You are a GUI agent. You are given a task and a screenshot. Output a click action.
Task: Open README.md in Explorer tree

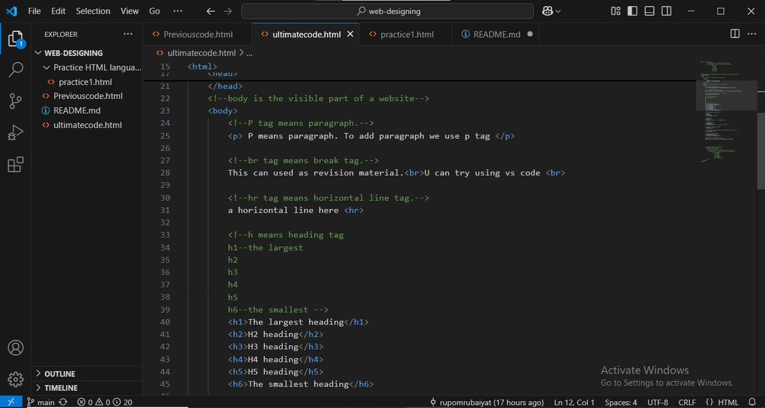(x=87, y=110)
